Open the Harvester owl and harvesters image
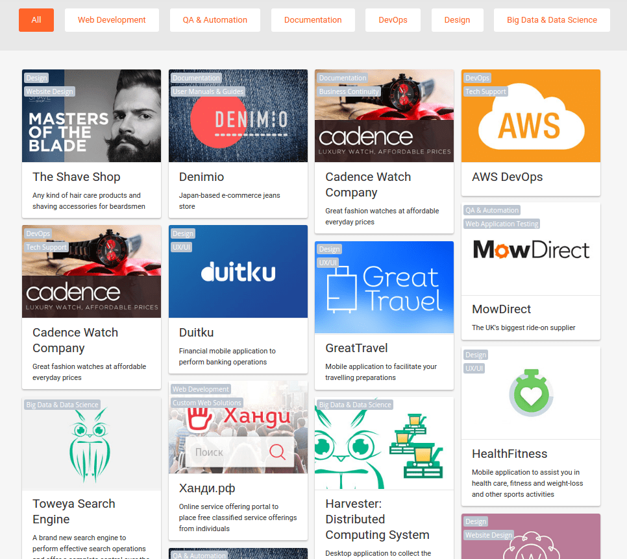Viewport: 627px width, 559px height. click(384, 444)
